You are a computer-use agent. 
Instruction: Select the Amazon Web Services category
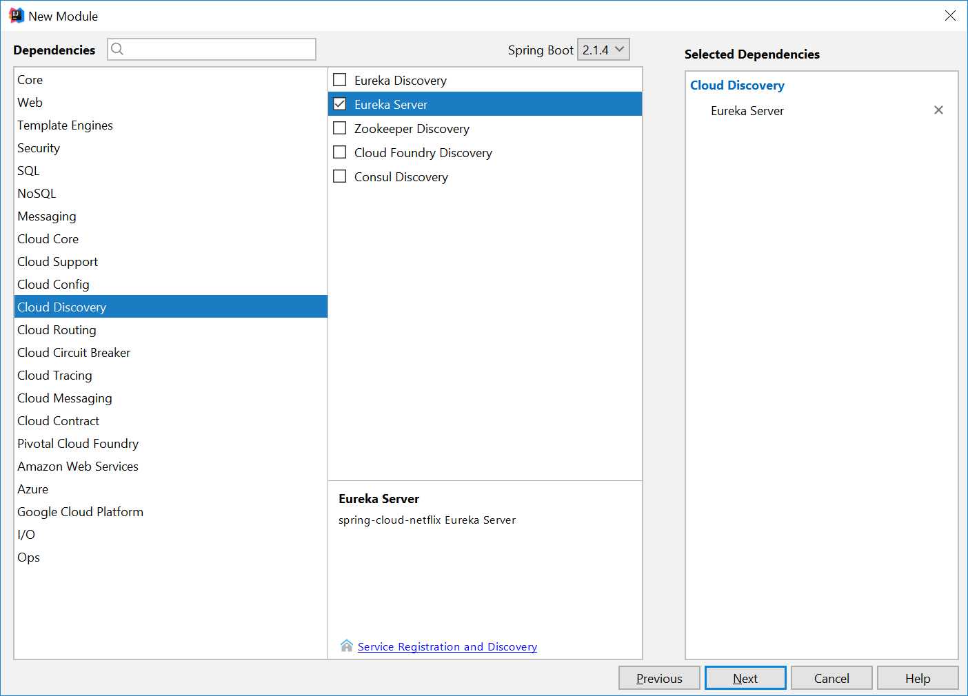click(x=171, y=467)
